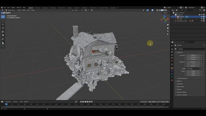The image size is (206, 116).
Task: Select the Rotate tool
Action: click(x=3, y=28)
